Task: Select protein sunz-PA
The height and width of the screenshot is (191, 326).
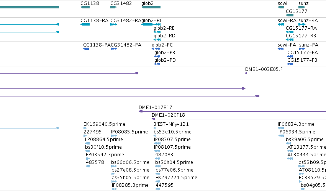Action: point(302,49)
